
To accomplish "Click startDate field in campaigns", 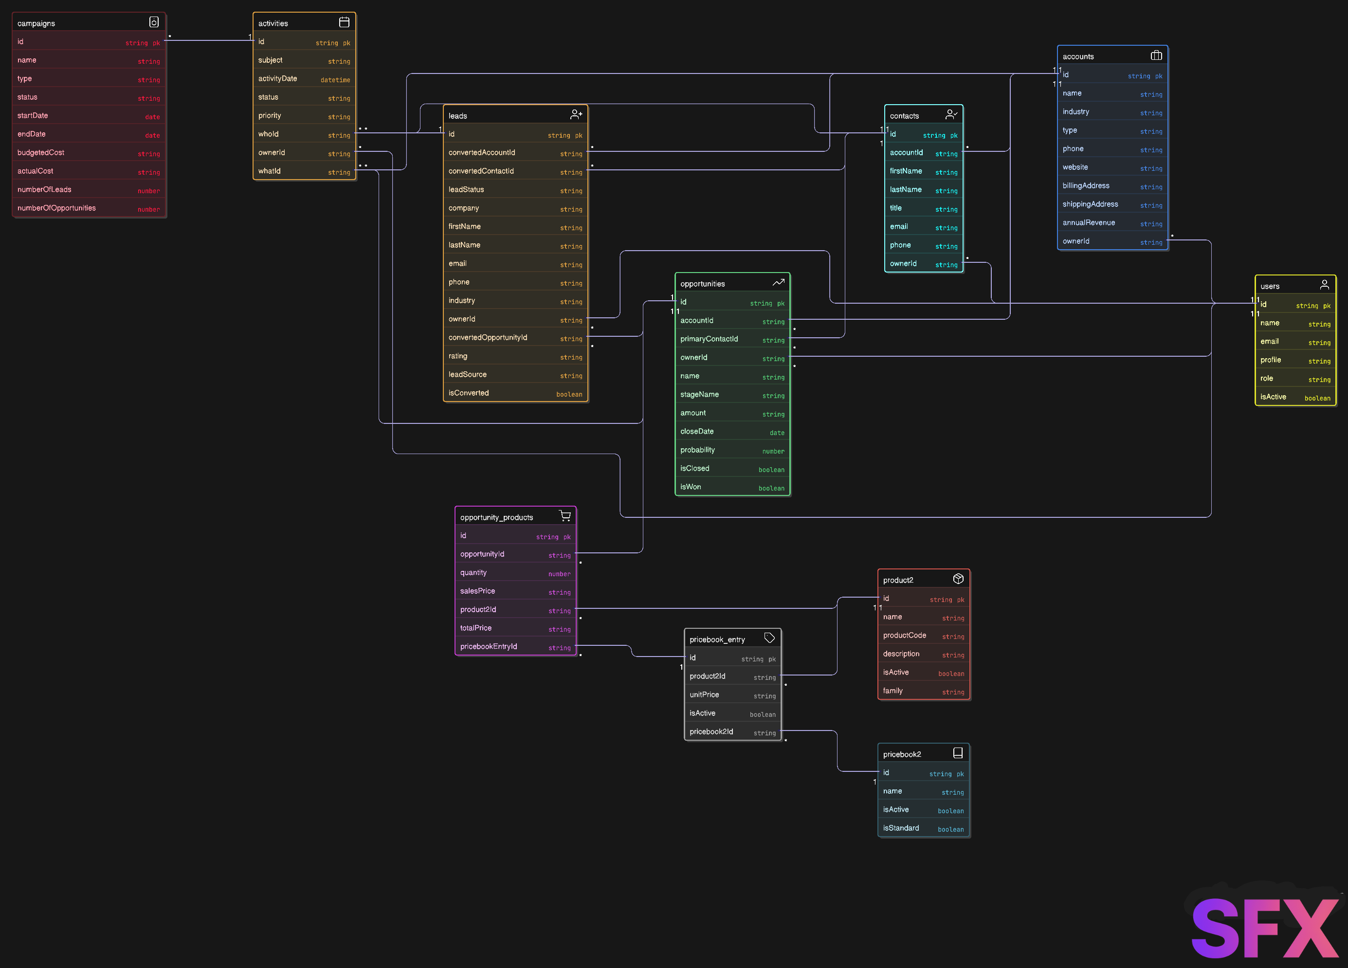I will [x=89, y=115].
